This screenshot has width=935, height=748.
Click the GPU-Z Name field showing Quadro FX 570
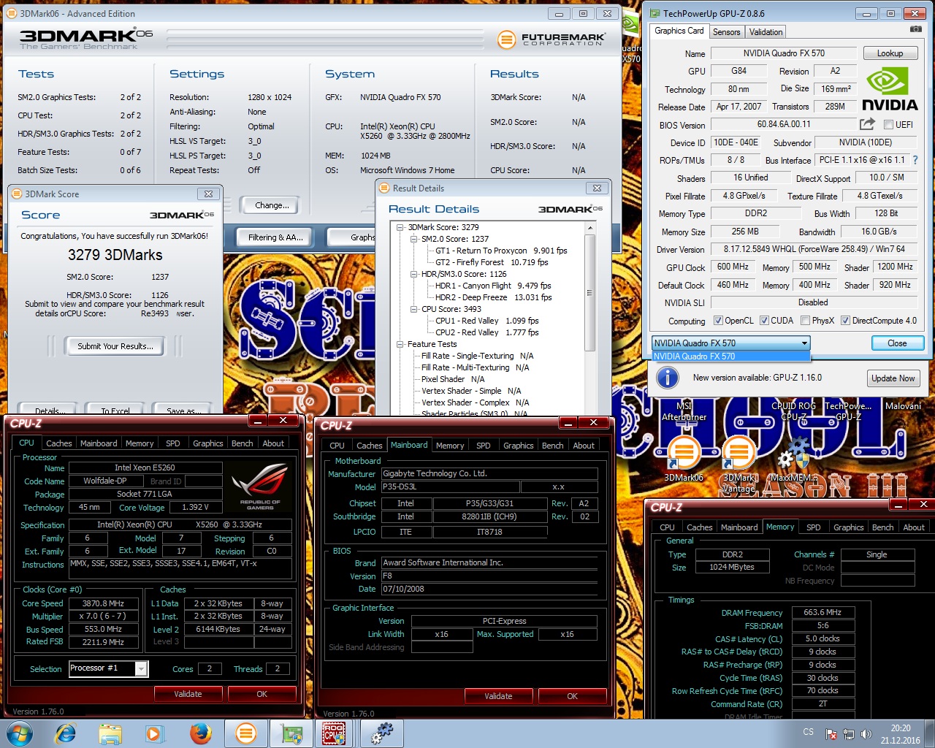pos(784,53)
